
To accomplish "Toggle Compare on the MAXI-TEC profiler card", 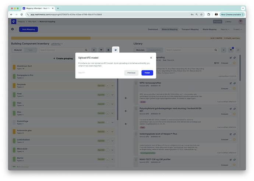I will tap(230, 165).
